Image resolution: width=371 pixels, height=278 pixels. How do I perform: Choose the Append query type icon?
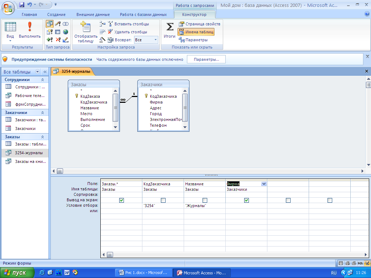click(x=49, y=40)
